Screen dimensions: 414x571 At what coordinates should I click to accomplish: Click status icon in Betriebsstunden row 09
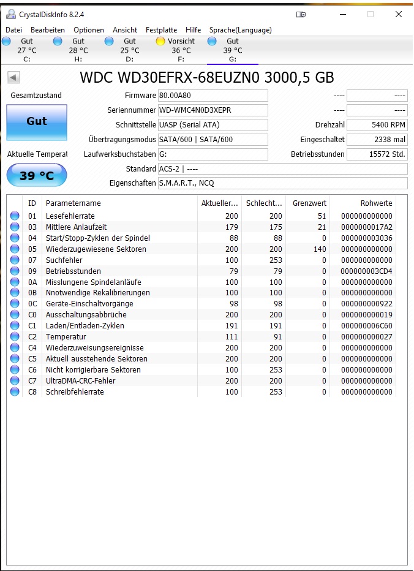[15, 271]
